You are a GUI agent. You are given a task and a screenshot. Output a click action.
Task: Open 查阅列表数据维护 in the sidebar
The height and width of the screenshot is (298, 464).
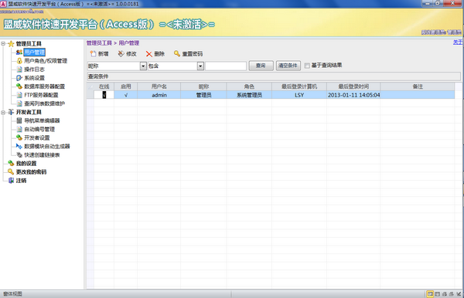pos(44,103)
